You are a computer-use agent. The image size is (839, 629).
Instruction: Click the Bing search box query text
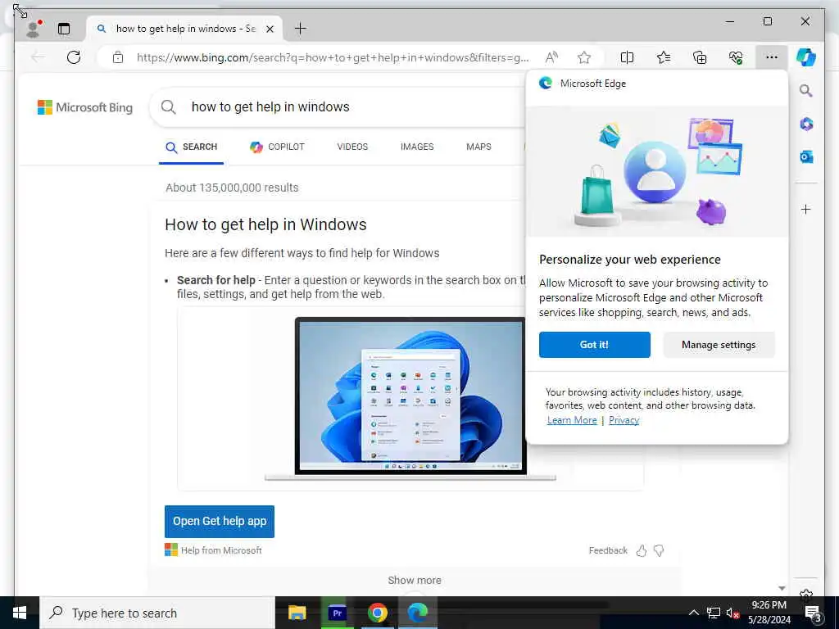click(270, 107)
